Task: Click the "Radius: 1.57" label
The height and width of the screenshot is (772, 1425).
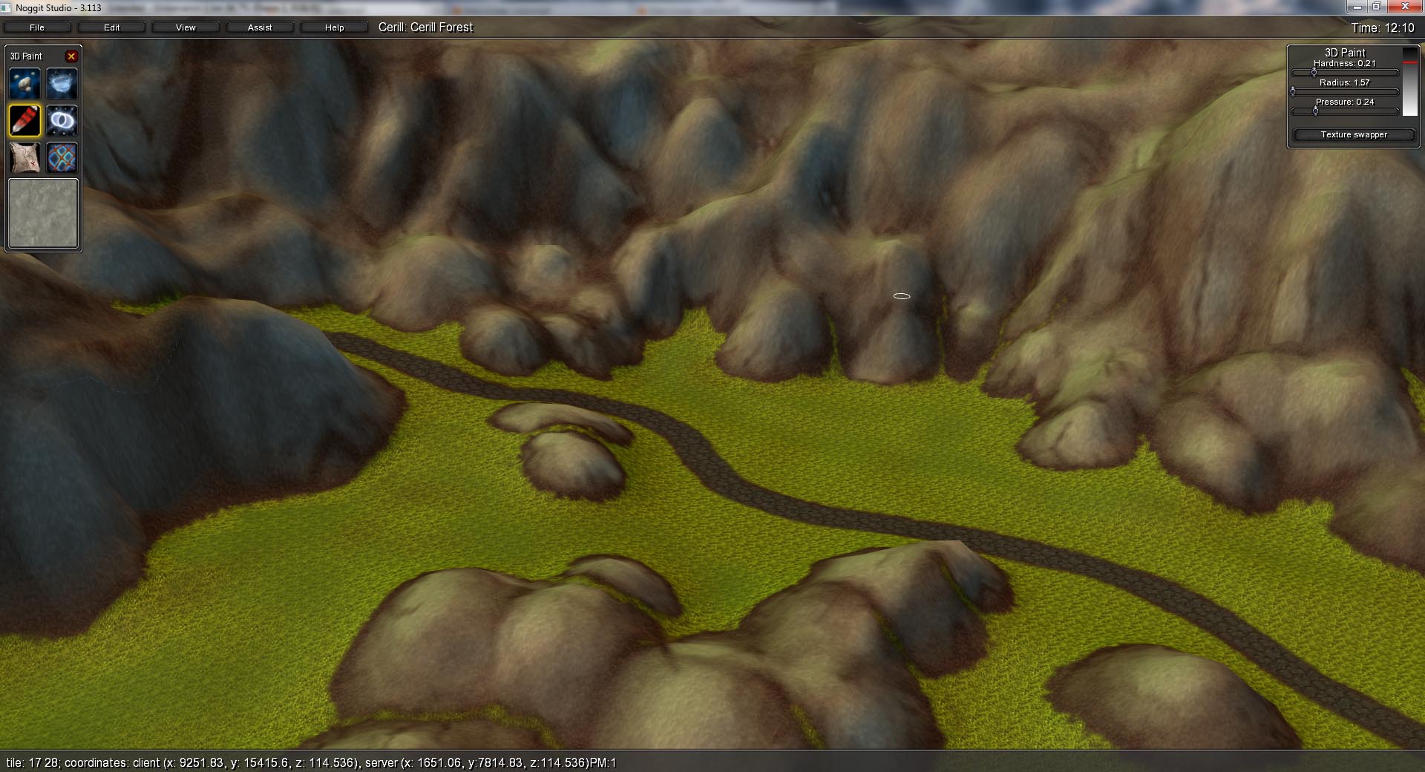Action: pos(1345,83)
